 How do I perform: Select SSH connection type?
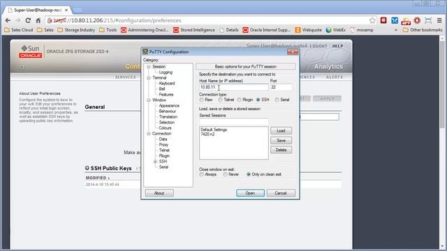[x=258, y=100]
